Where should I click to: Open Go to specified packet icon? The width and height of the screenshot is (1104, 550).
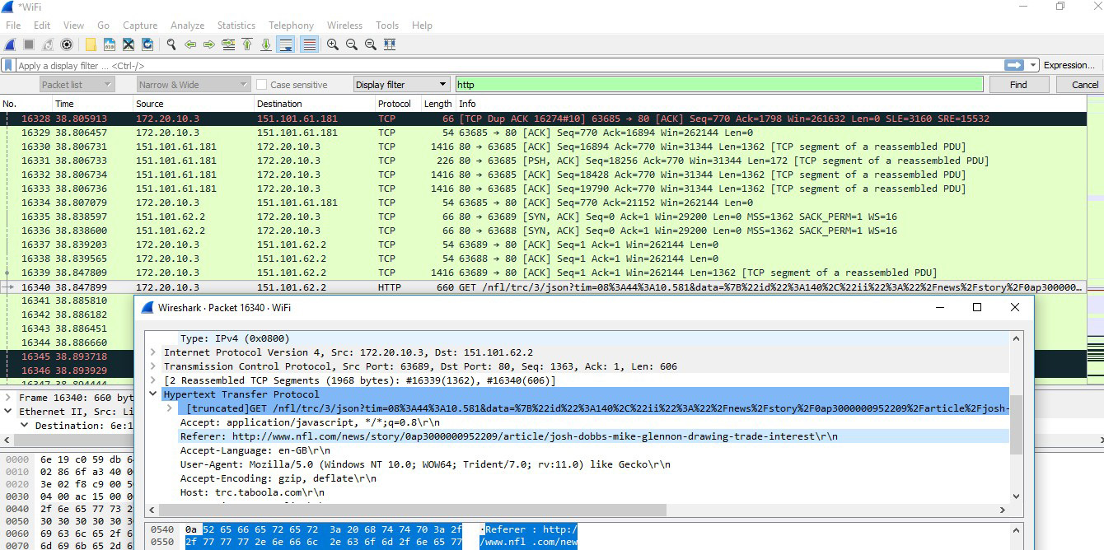(x=228, y=44)
